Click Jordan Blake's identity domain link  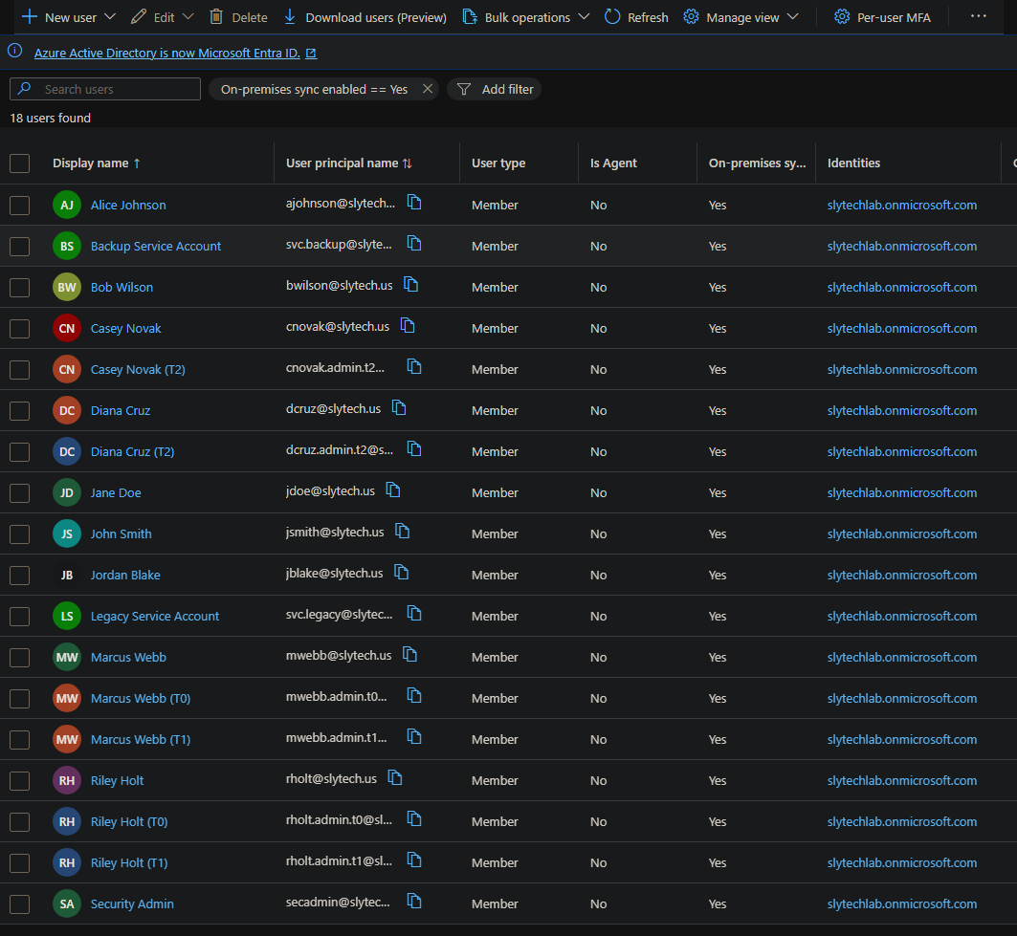click(x=902, y=575)
